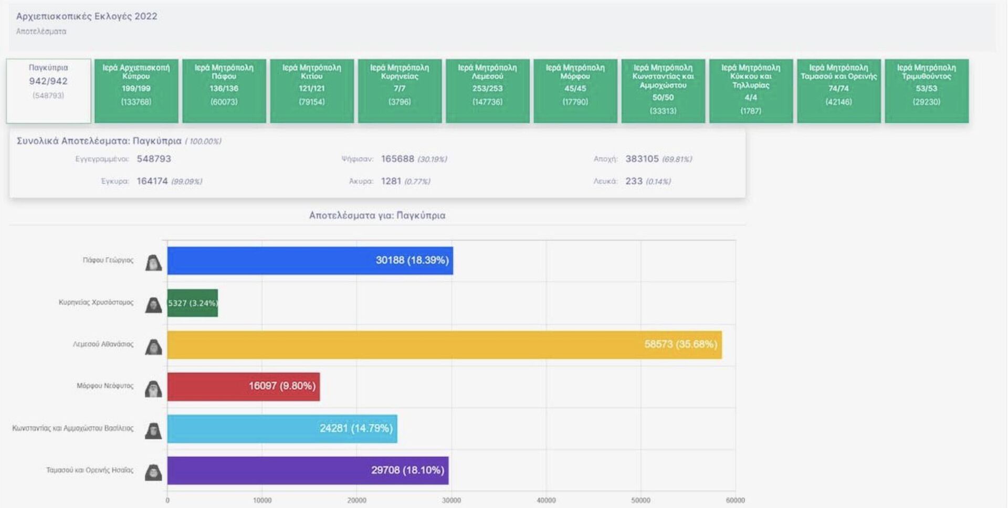The height and width of the screenshot is (508, 1008).
Task: Click Λεμεσού Αθανάσιος candidate portrait icon
Action: tap(153, 346)
